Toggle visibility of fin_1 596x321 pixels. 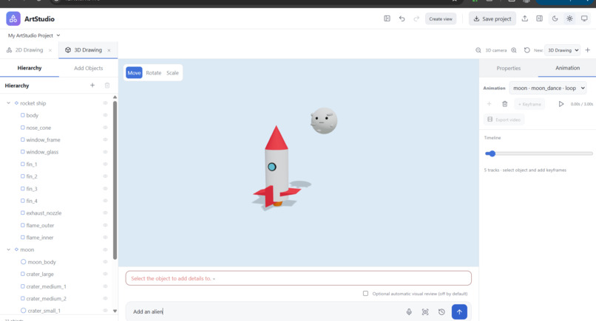[x=105, y=164]
